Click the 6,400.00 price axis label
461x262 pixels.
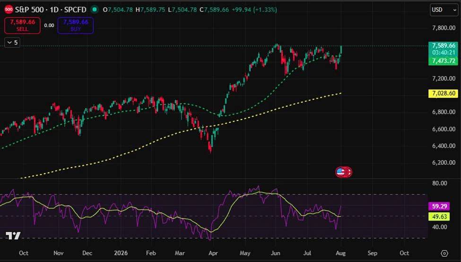click(444, 146)
